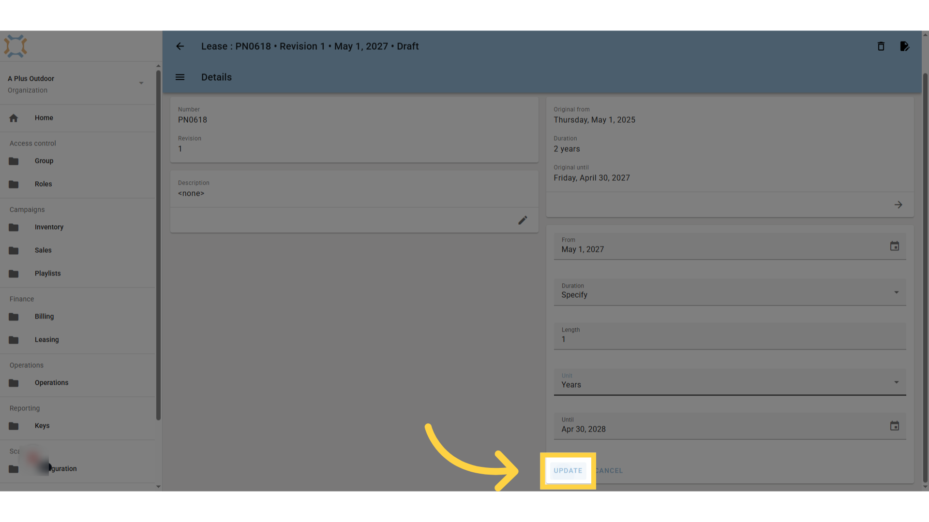Open the calendar picker for From date
929x522 pixels.
tap(895, 246)
